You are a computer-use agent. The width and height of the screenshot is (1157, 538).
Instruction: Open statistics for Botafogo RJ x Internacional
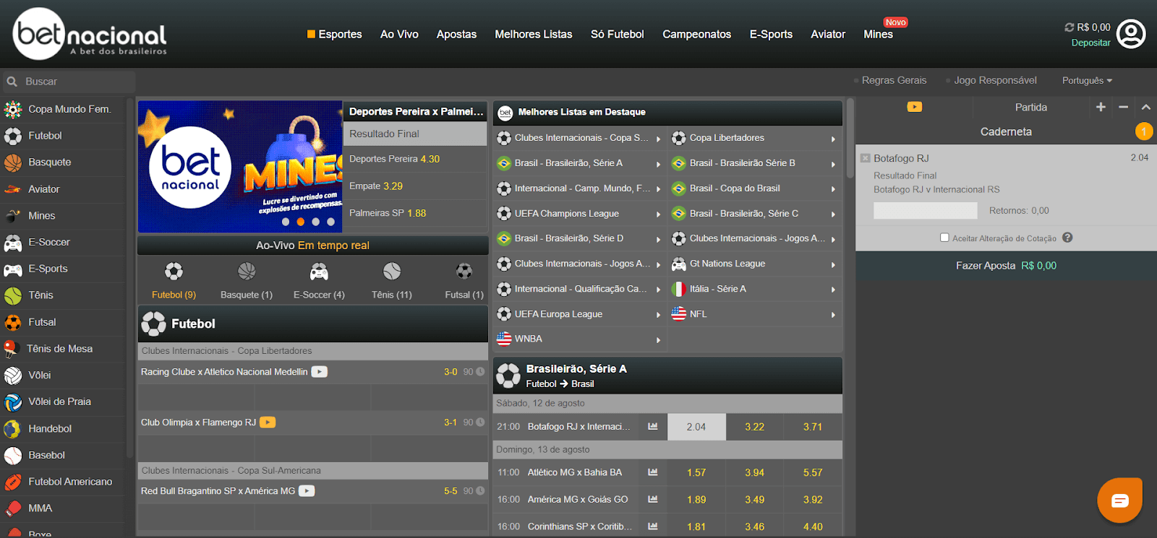pyautogui.click(x=653, y=427)
